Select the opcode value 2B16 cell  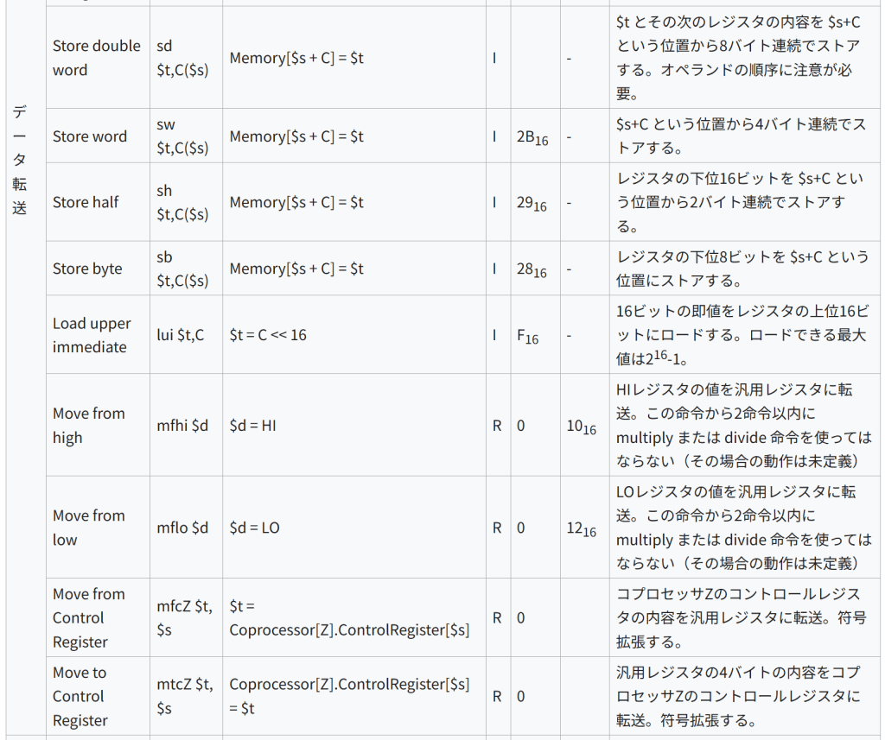(532, 137)
